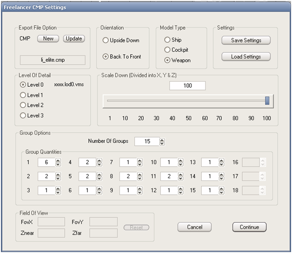Click the disabled Reset button
Screen dimensions: 292x253
pos(136,227)
